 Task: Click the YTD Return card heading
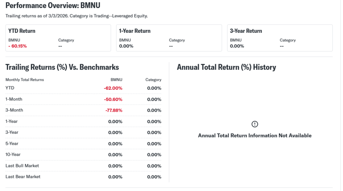click(22, 31)
